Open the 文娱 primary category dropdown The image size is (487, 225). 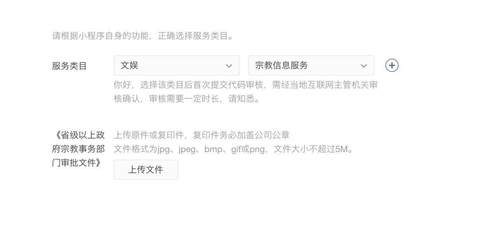(x=177, y=65)
